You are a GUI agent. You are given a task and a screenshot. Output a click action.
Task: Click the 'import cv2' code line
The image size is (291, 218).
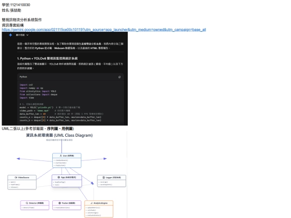click(x=26, y=85)
